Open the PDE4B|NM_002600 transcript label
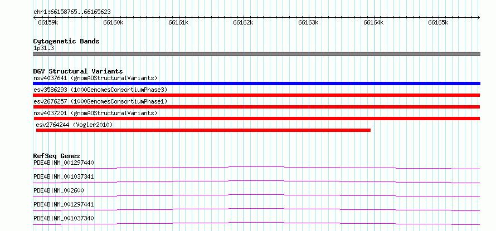This screenshot has height=231, width=496. tap(59, 190)
